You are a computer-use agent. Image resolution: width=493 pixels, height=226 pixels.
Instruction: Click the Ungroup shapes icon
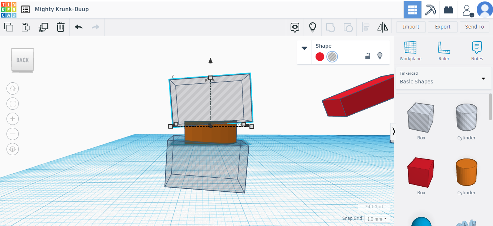(348, 27)
